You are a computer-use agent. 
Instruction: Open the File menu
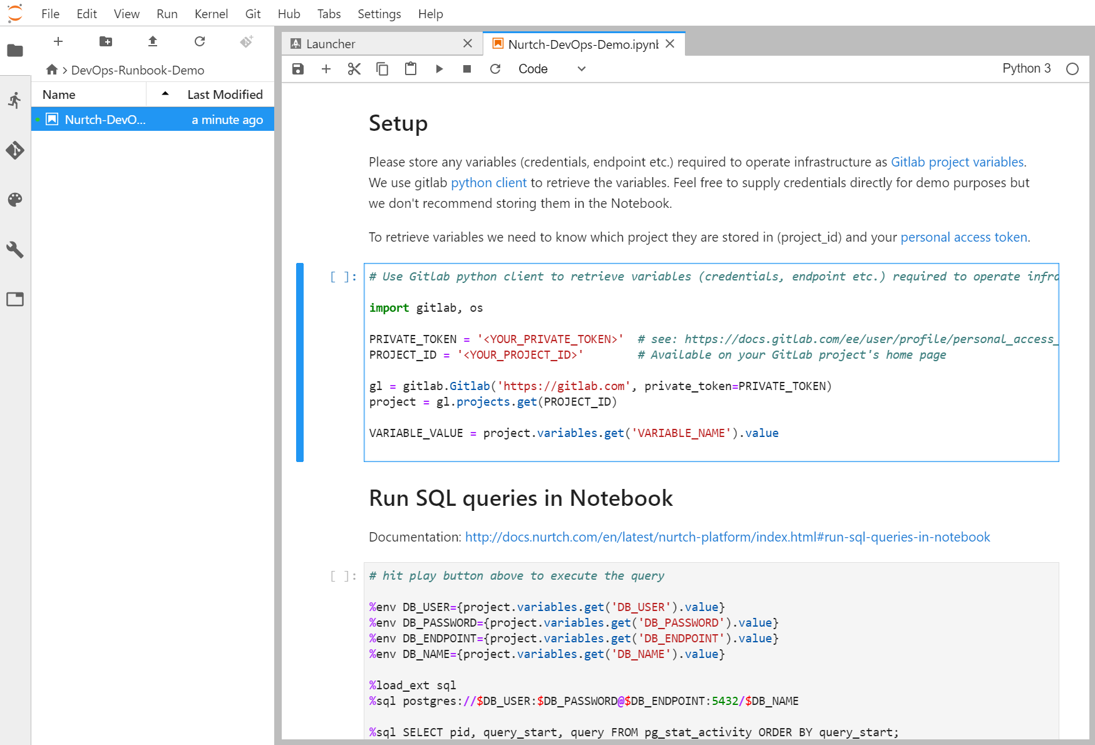(50, 14)
